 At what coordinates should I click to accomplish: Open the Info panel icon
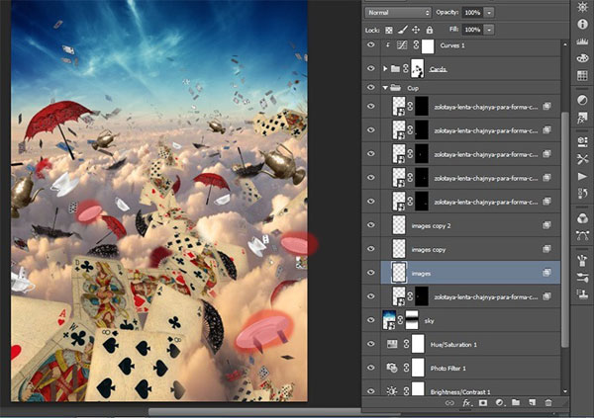(582, 24)
